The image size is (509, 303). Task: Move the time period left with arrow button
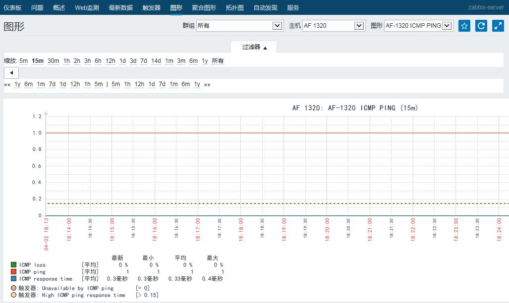pos(11,73)
